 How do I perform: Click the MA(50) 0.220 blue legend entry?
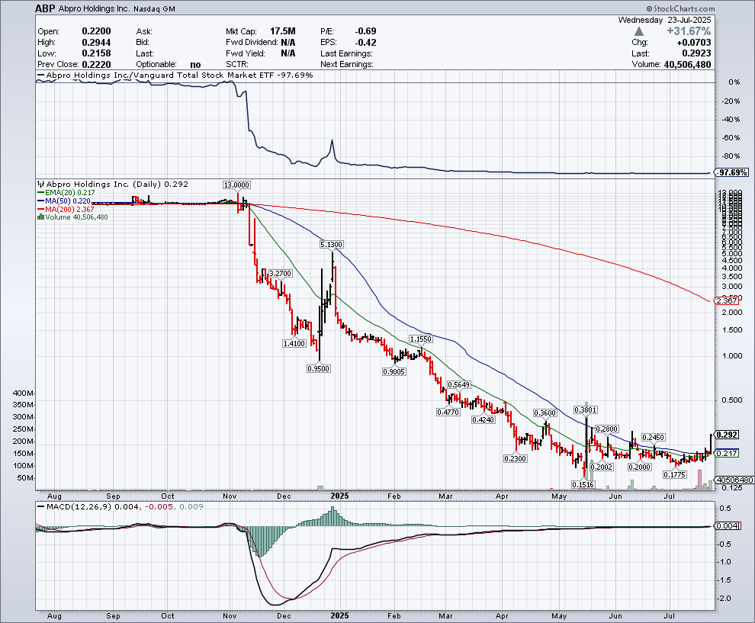pyautogui.click(x=63, y=201)
